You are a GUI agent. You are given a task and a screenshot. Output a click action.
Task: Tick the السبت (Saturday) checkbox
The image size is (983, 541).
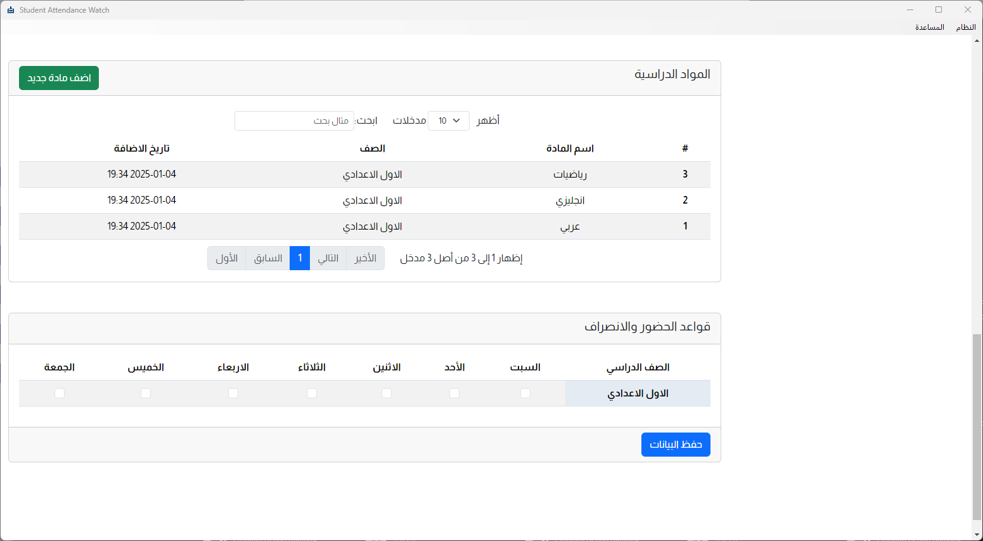(525, 393)
